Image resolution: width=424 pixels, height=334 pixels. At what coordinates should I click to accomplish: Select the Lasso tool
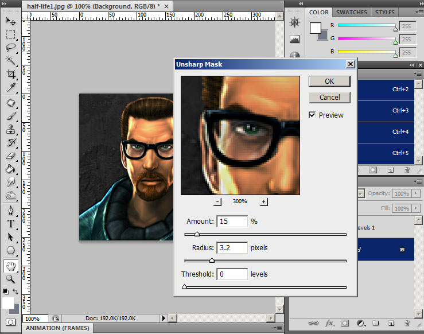point(10,48)
